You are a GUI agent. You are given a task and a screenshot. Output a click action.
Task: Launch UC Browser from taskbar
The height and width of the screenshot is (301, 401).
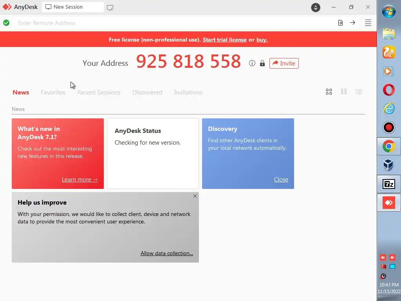coord(389,52)
